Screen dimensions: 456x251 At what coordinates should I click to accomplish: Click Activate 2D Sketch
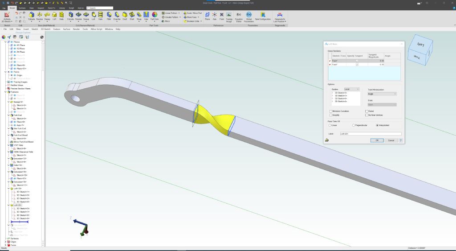click(7, 17)
